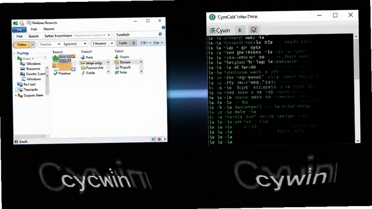Open the address bar dropdown arrow

click(109, 35)
